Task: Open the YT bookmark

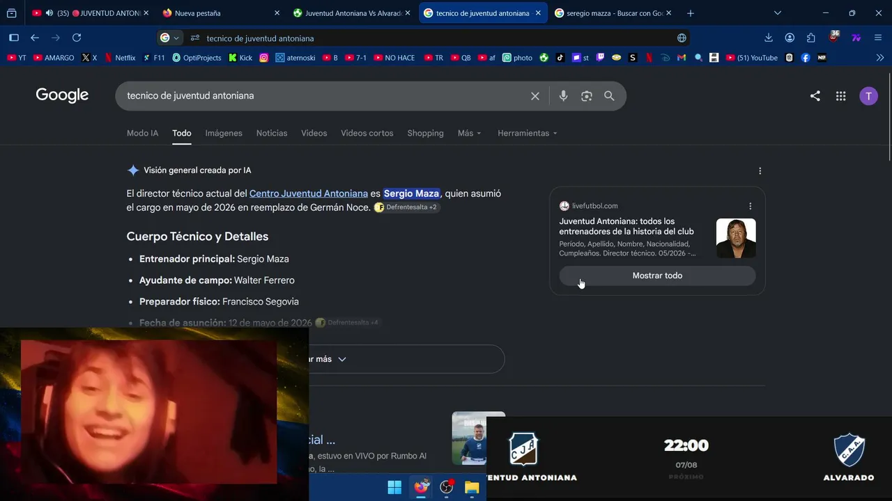Action: point(17,58)
